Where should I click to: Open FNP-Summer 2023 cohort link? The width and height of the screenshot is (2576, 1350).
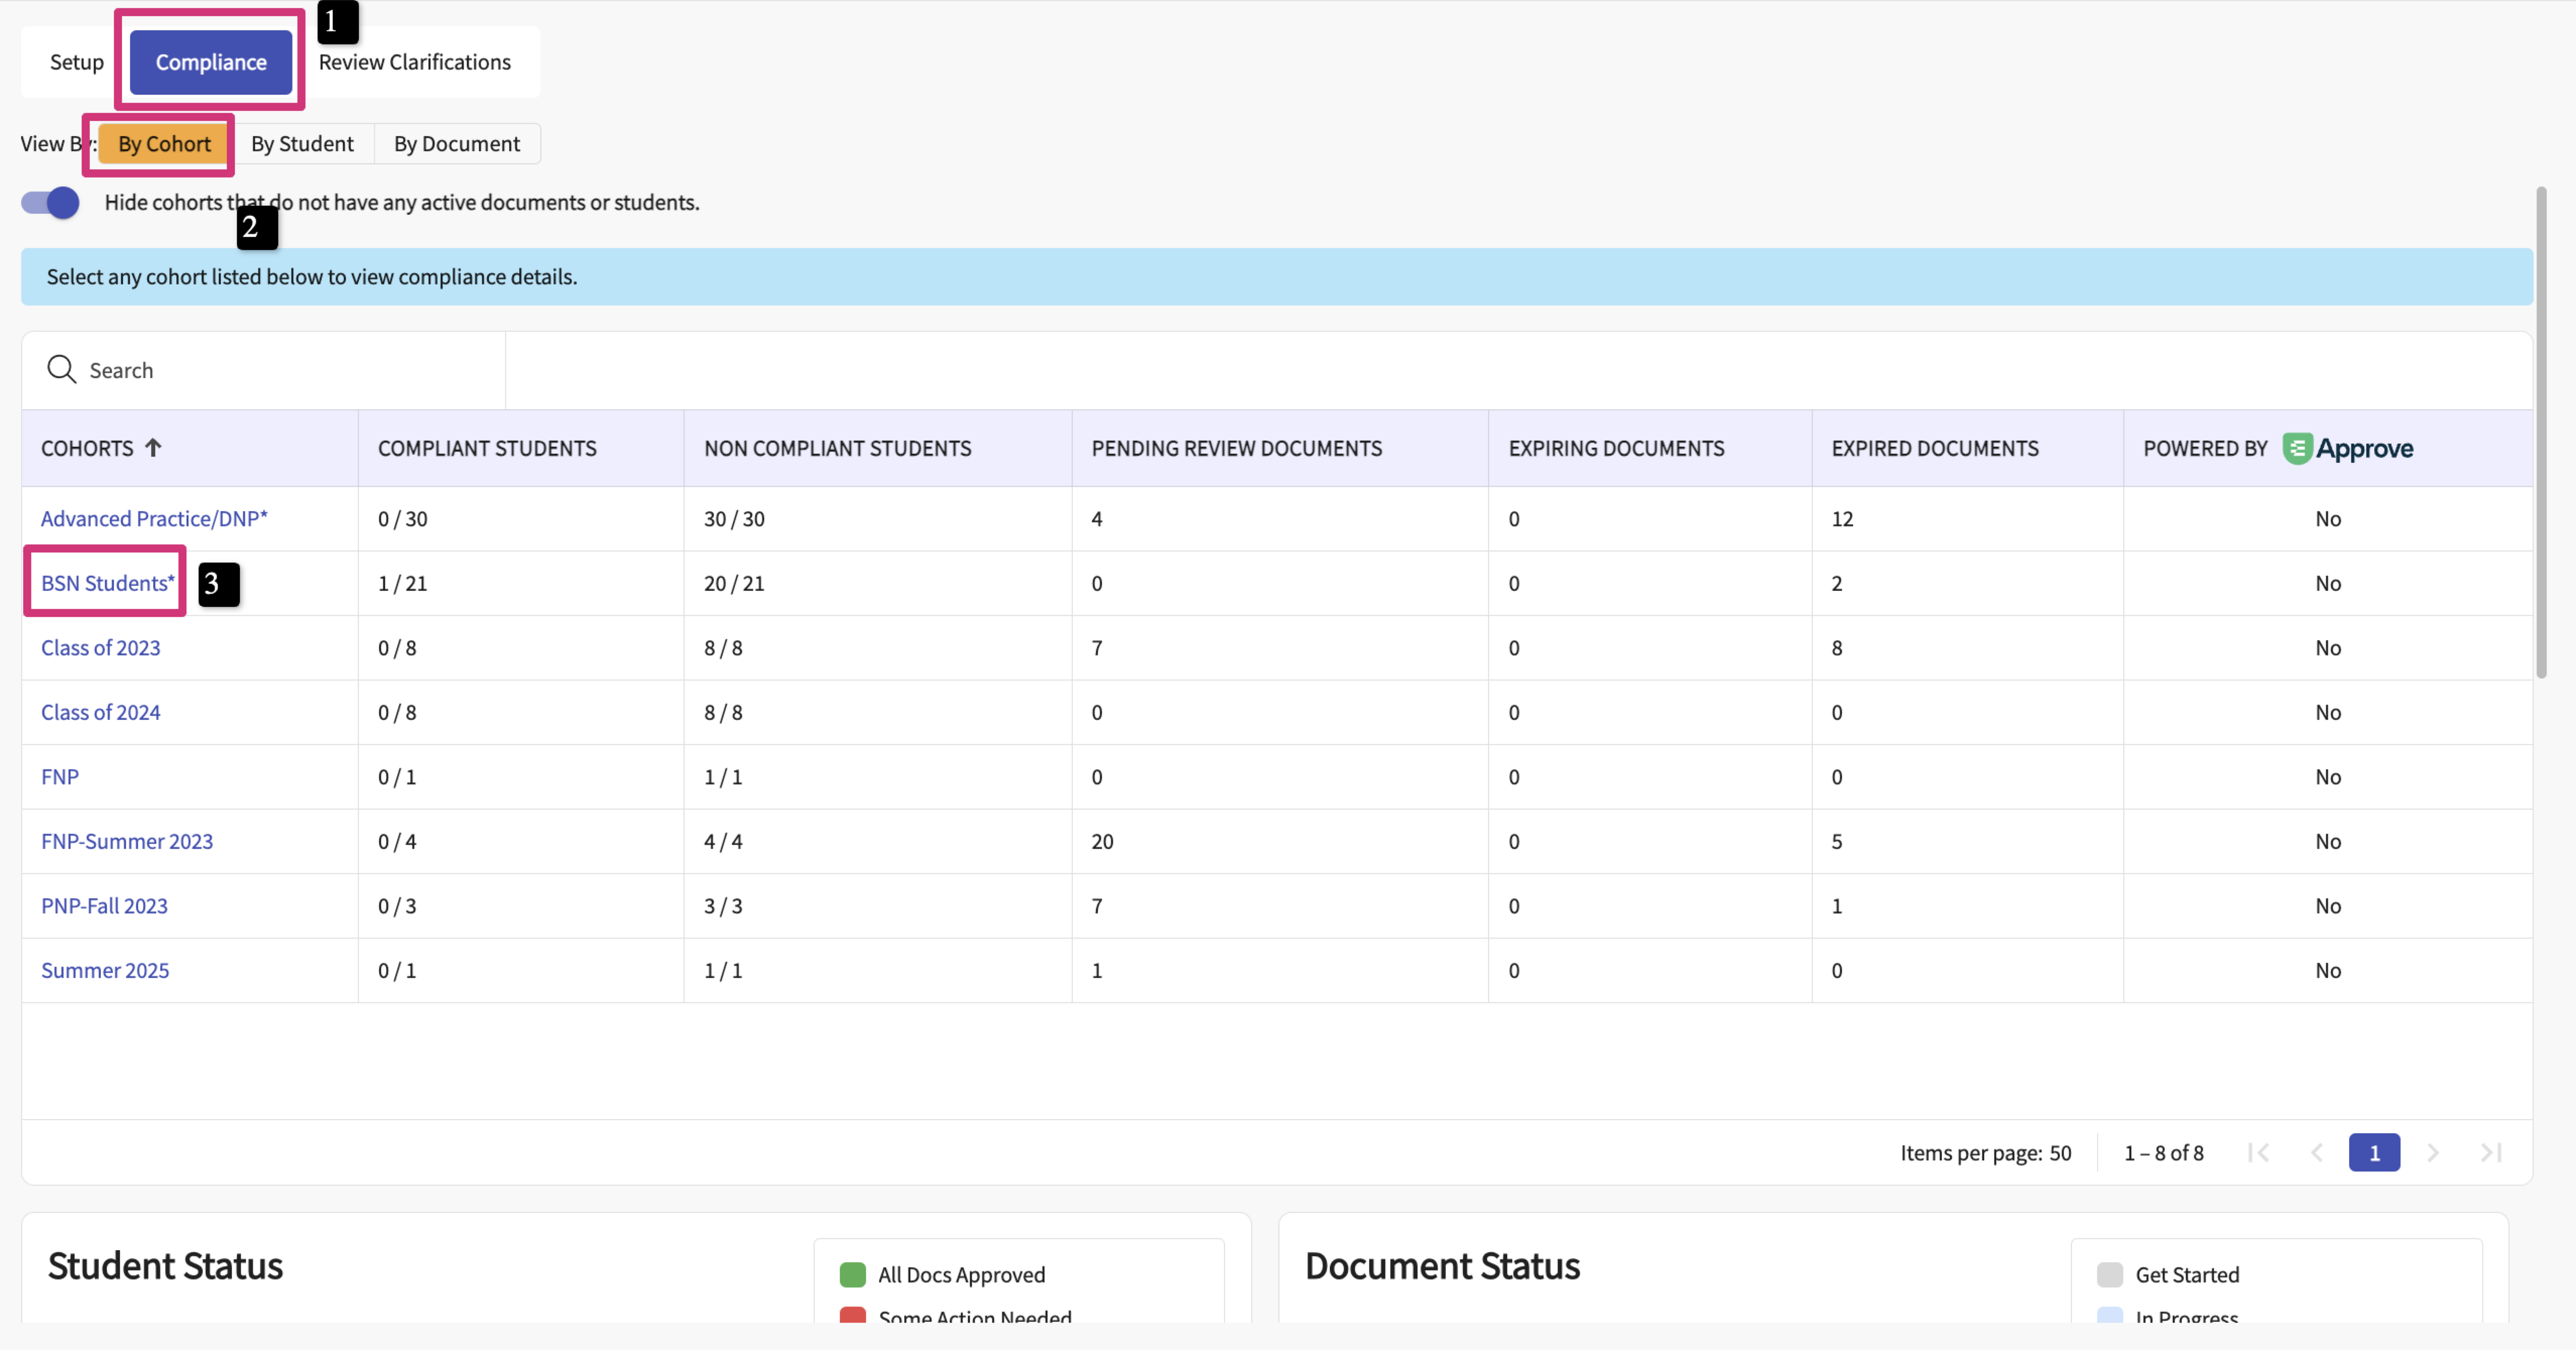127,841
